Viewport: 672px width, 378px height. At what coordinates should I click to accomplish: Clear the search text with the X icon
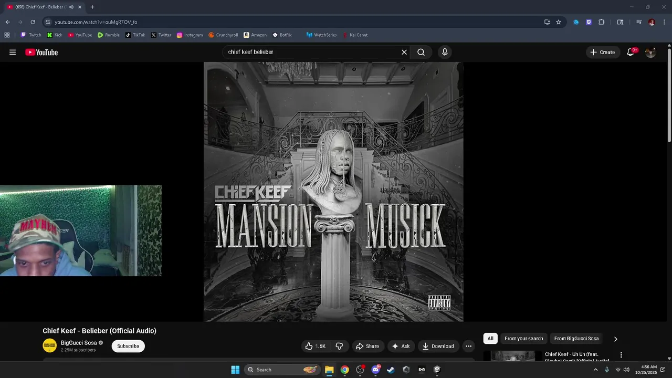click(x=404, y=52)
